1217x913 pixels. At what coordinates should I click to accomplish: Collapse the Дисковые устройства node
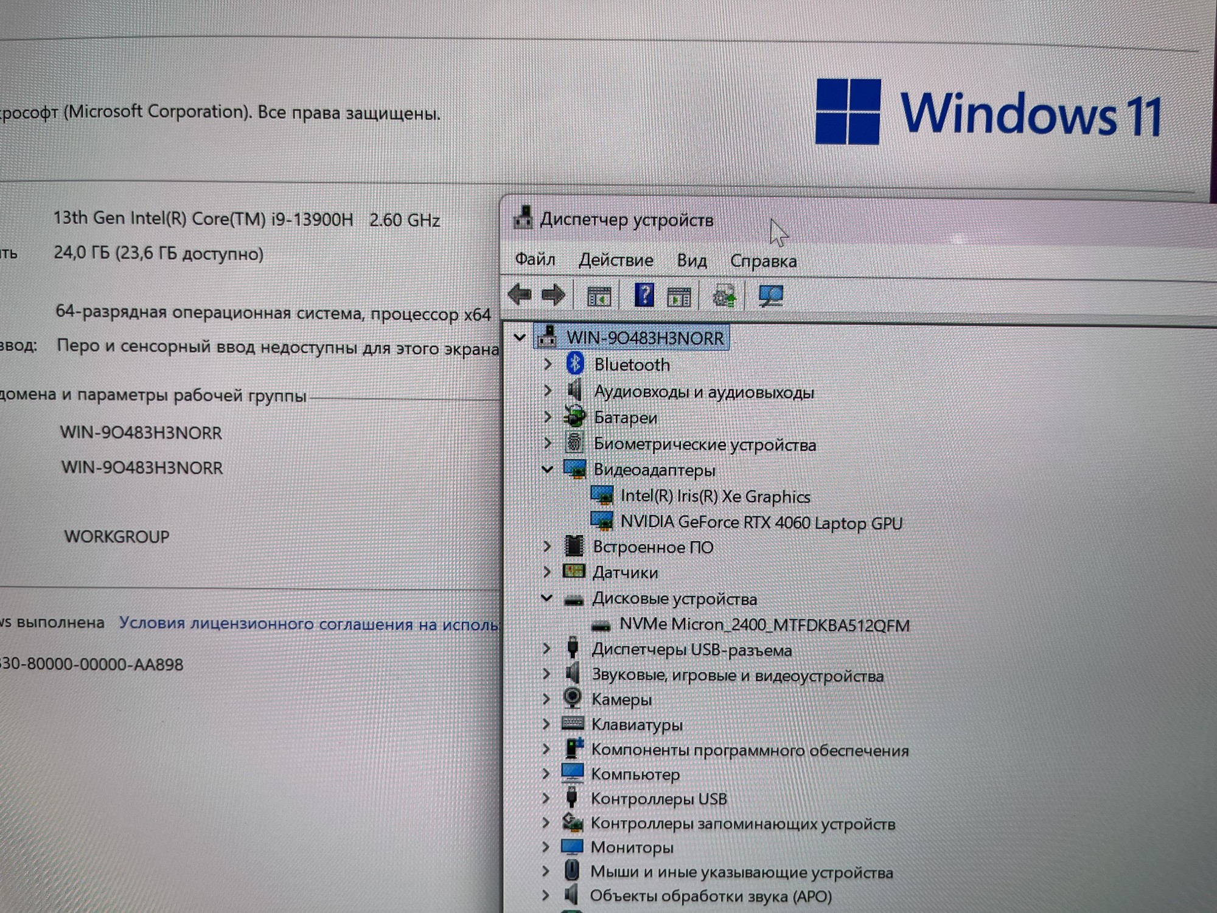pyautogui.click(x=546, y=598)
